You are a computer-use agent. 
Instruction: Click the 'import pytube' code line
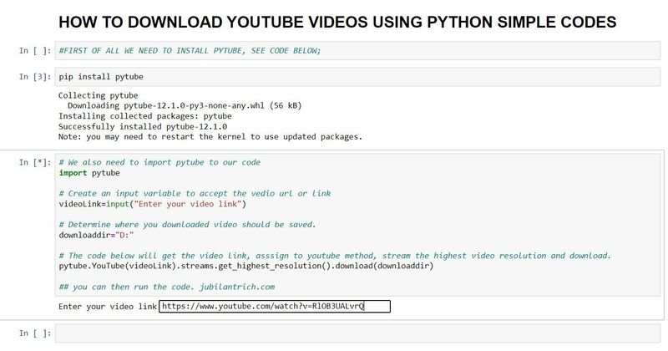(x=89, y=173)
